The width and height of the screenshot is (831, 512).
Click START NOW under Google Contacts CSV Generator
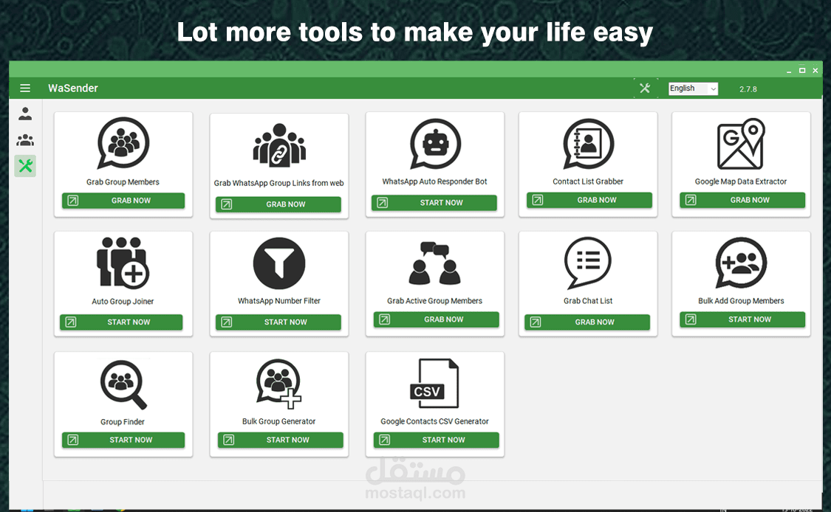click(x=436, y=440)
